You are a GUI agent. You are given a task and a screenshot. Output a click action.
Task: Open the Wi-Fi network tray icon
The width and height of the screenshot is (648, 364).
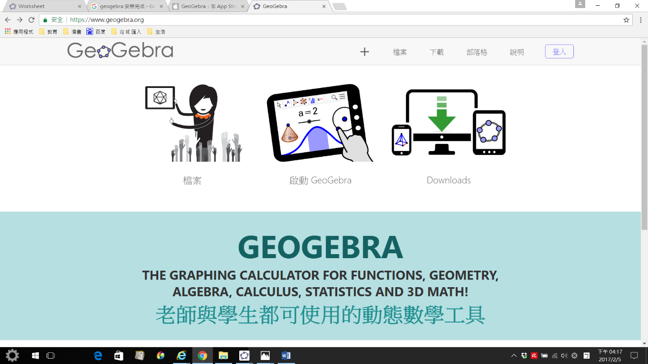point(555,356)
